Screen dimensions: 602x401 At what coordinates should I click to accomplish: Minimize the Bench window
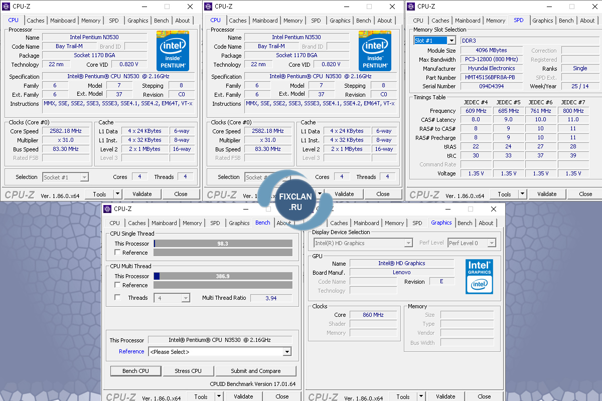[246, 209]
